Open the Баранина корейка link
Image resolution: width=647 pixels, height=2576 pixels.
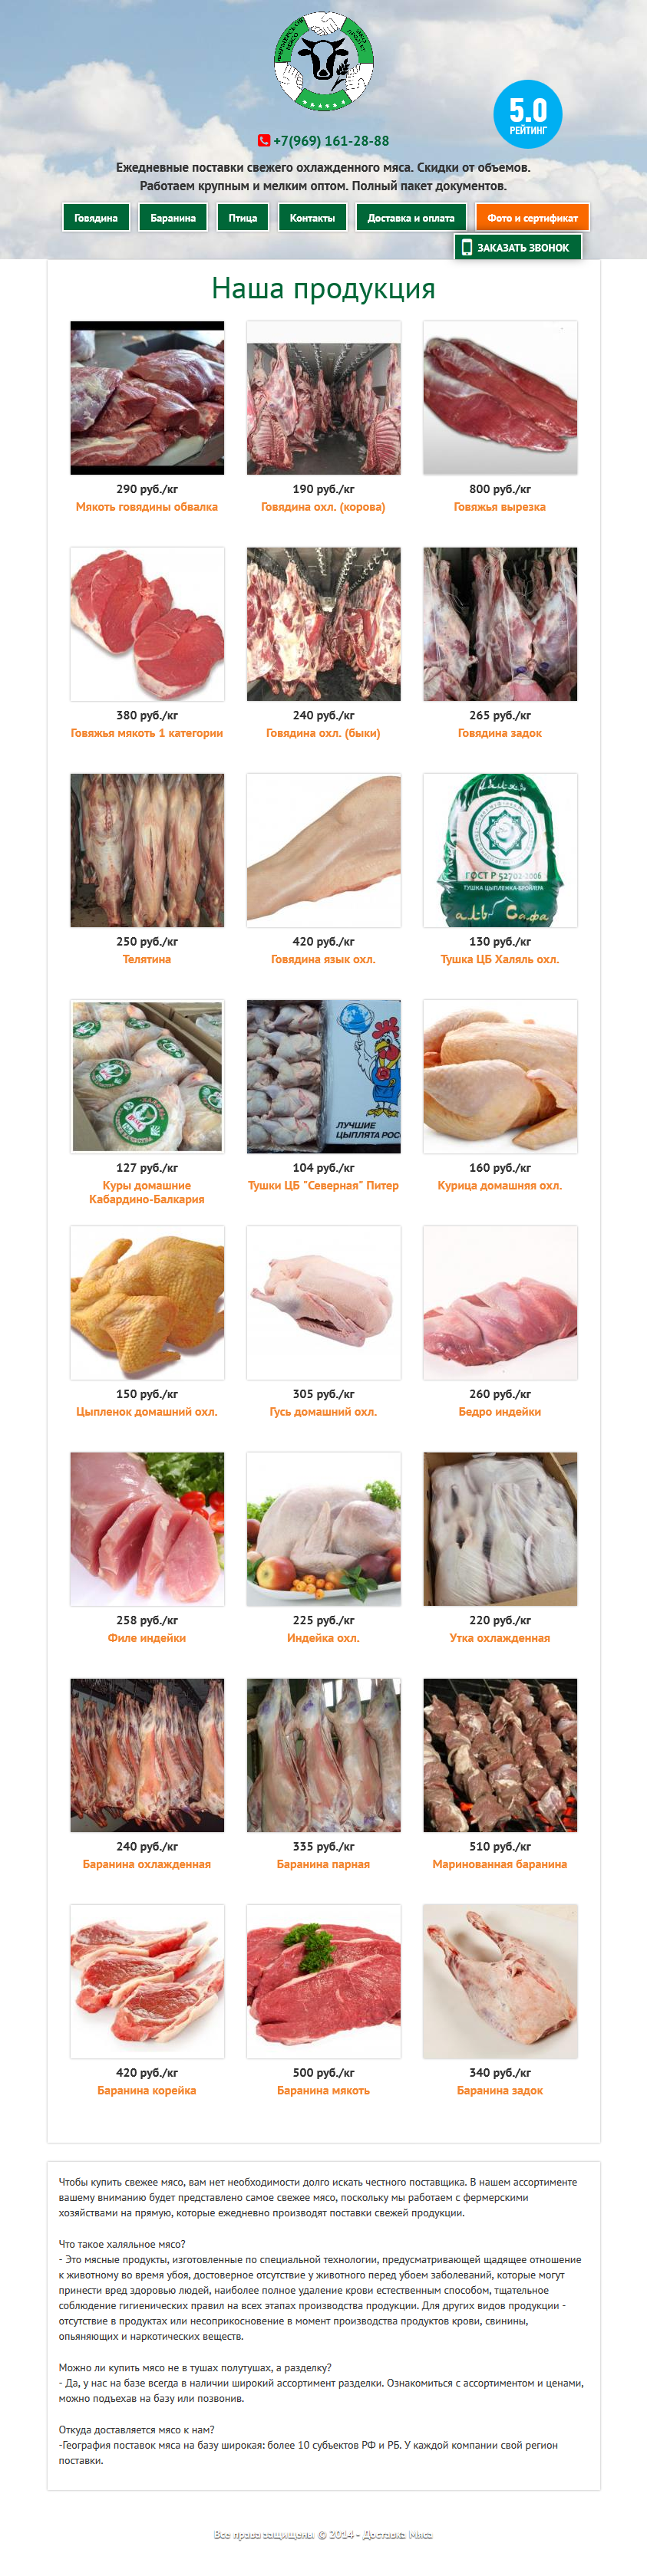coord(147,2091)
